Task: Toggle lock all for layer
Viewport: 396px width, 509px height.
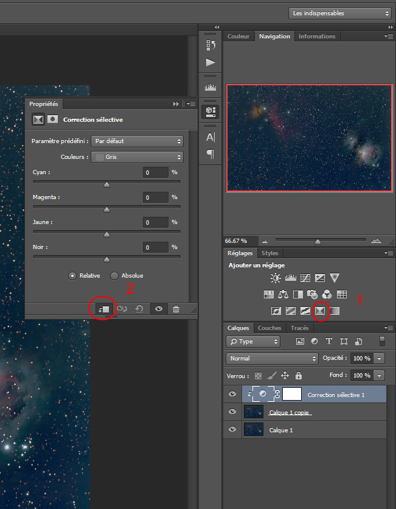Action: (x=299, y=376)
